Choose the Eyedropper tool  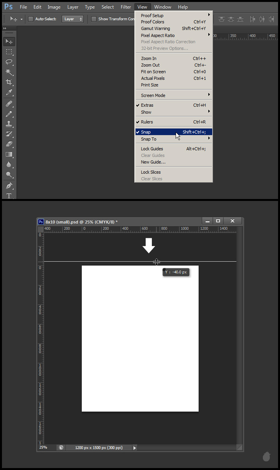click(9, 92)
